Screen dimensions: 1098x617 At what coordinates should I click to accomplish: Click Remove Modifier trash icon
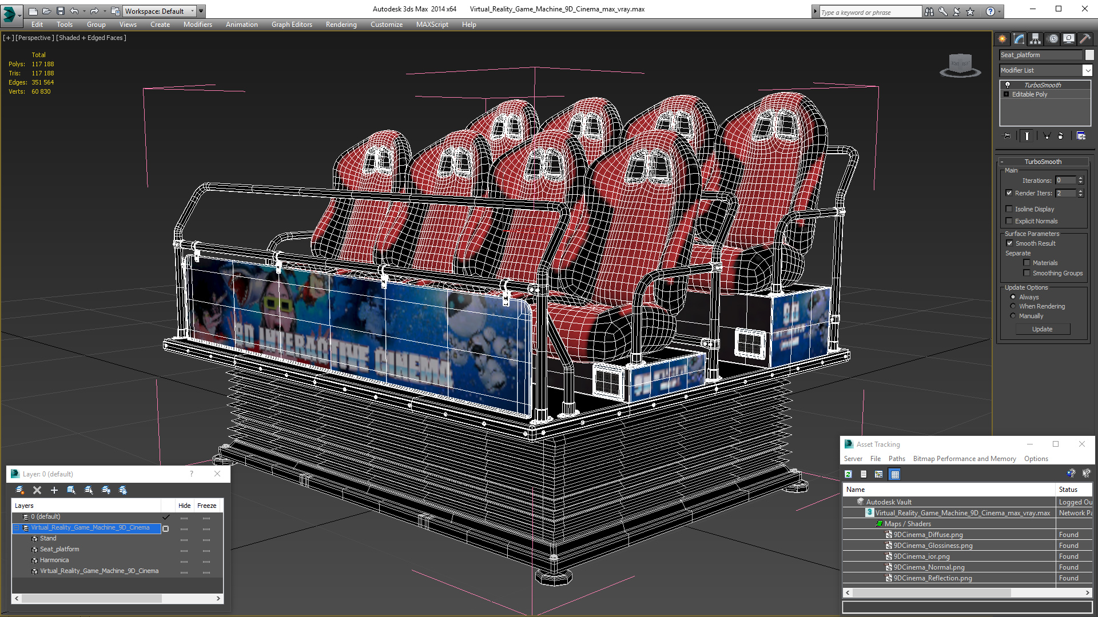pyautogui.click(x=1061, y=136)
